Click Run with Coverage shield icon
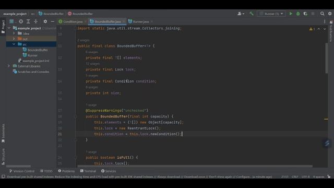334x188 pixels. [x=305, y=14]
